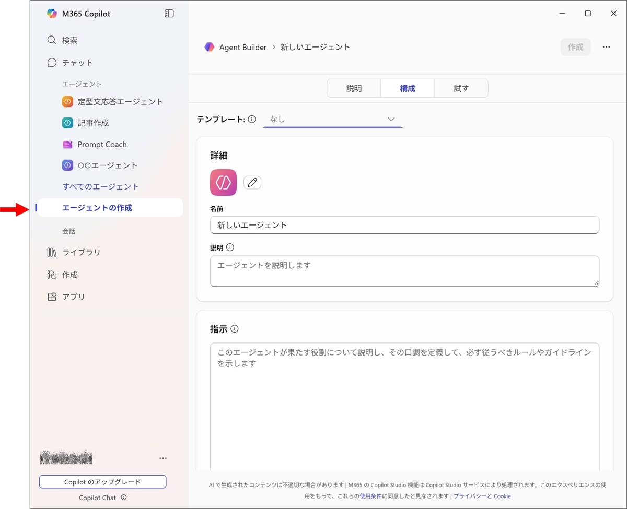The width and height of the screenshot is (627, 509).
Task: Click the Agent Builder logo icon
Action: 210,47
